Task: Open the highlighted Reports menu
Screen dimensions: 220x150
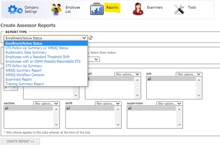Action: (112, 7)
